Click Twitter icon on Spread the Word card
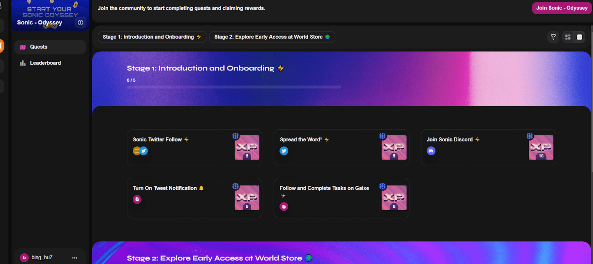Screen dimensions: 593x264 [284, 151]
